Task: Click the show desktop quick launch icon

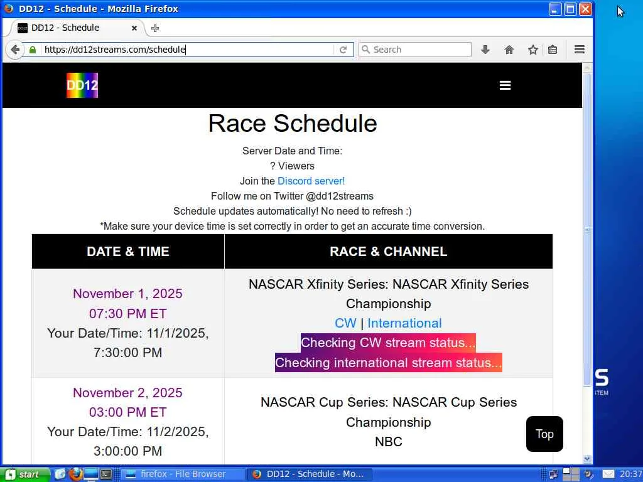Action: coord(90,474)
